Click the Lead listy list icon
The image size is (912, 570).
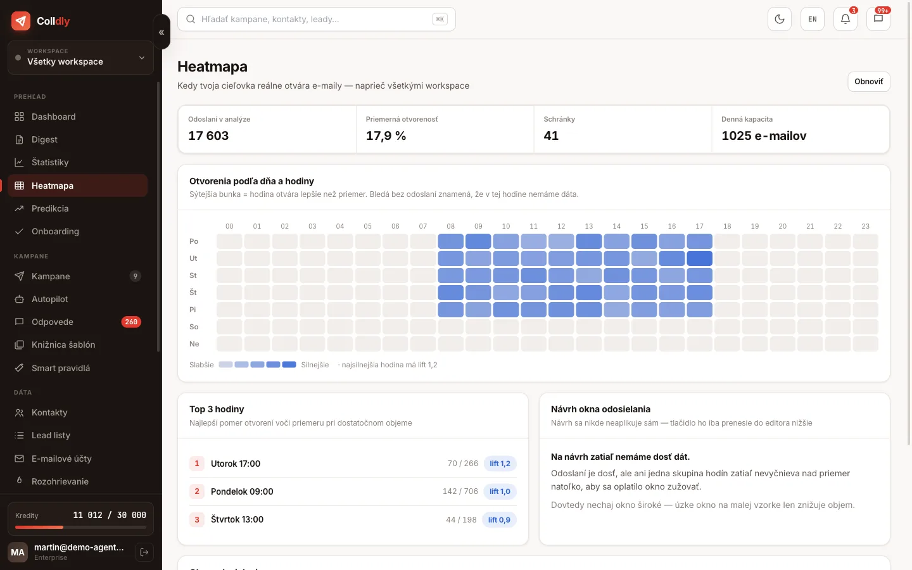(x=19, y=435)
